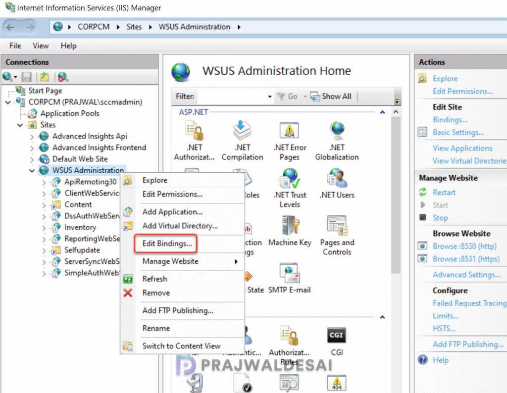Click Browse :8531 (https) link
507x393 pixels.
(466, 259)
